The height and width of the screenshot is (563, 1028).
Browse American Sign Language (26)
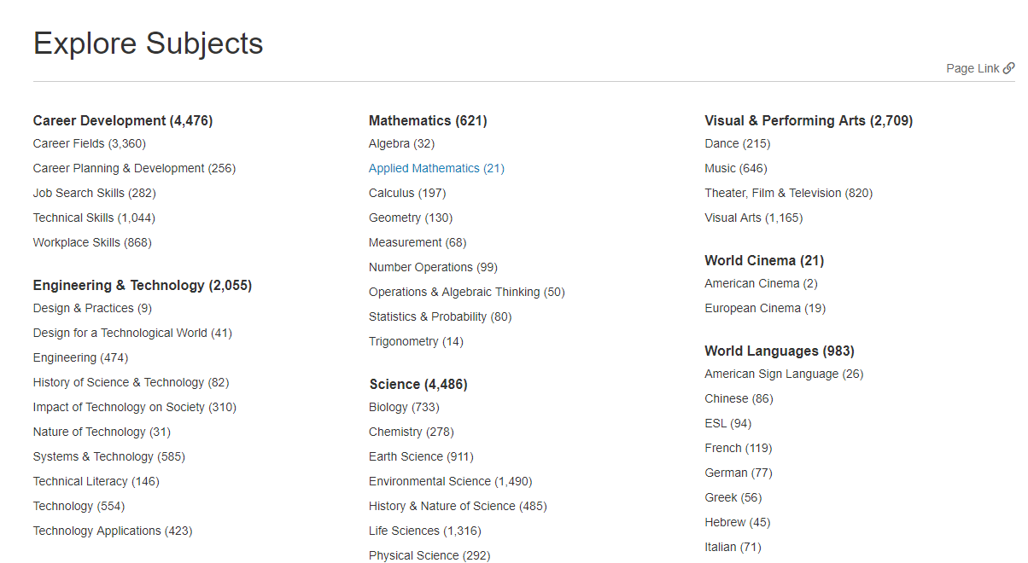(x=784, y=374)
